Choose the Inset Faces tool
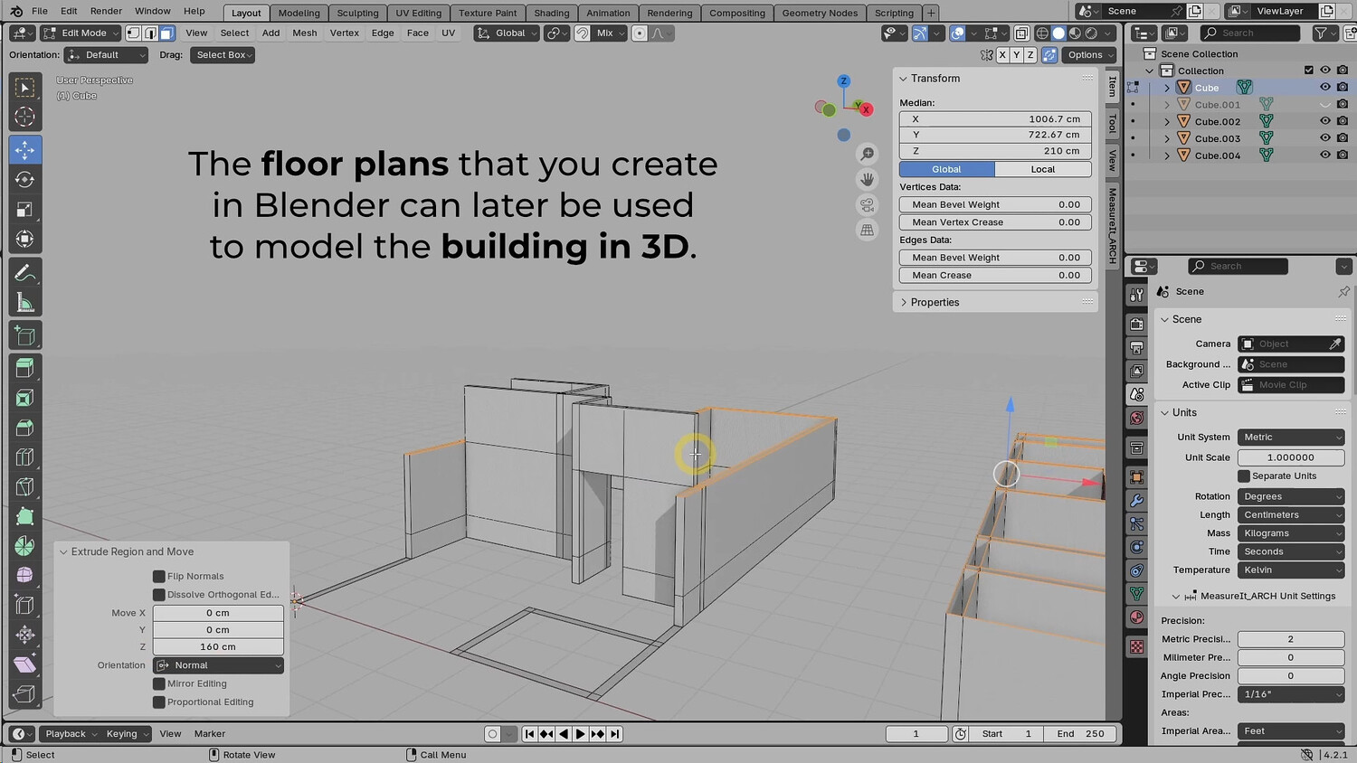Image resolution: width=1357 pixels, height=763 pixels. click(x=24, y=398)
